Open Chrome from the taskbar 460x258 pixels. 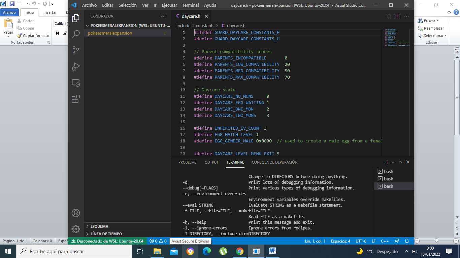point(240,251)
